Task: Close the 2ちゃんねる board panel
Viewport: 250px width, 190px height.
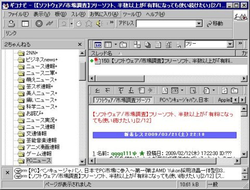Action: coord(80,44)
